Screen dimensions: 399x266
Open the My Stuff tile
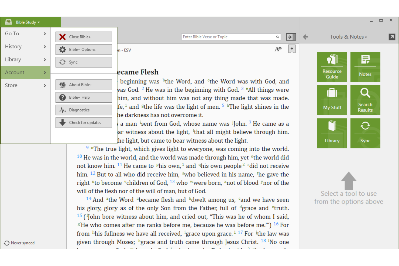[332, 100]
